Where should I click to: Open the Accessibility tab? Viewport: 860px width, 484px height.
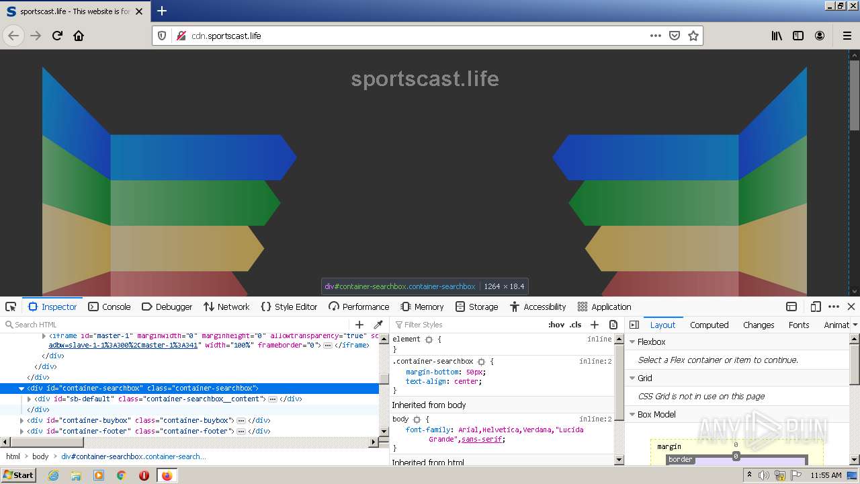(x=537, y=307)
